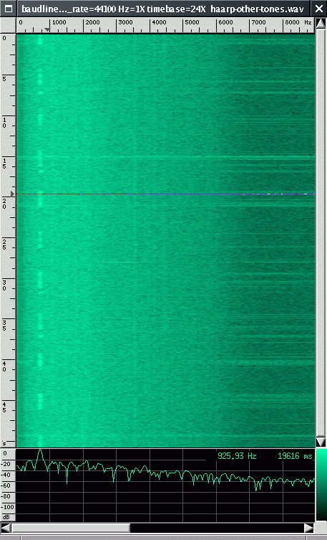
Task: Click the 15 second mark on time ruler
Action: click(4, 164)
